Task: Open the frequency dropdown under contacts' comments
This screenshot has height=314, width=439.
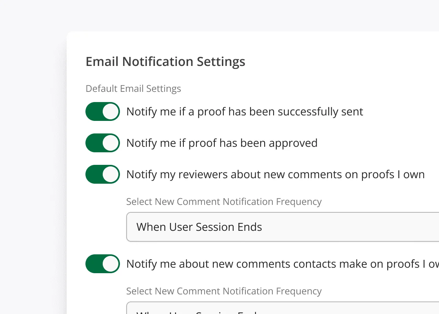Action: pos(283,308)
